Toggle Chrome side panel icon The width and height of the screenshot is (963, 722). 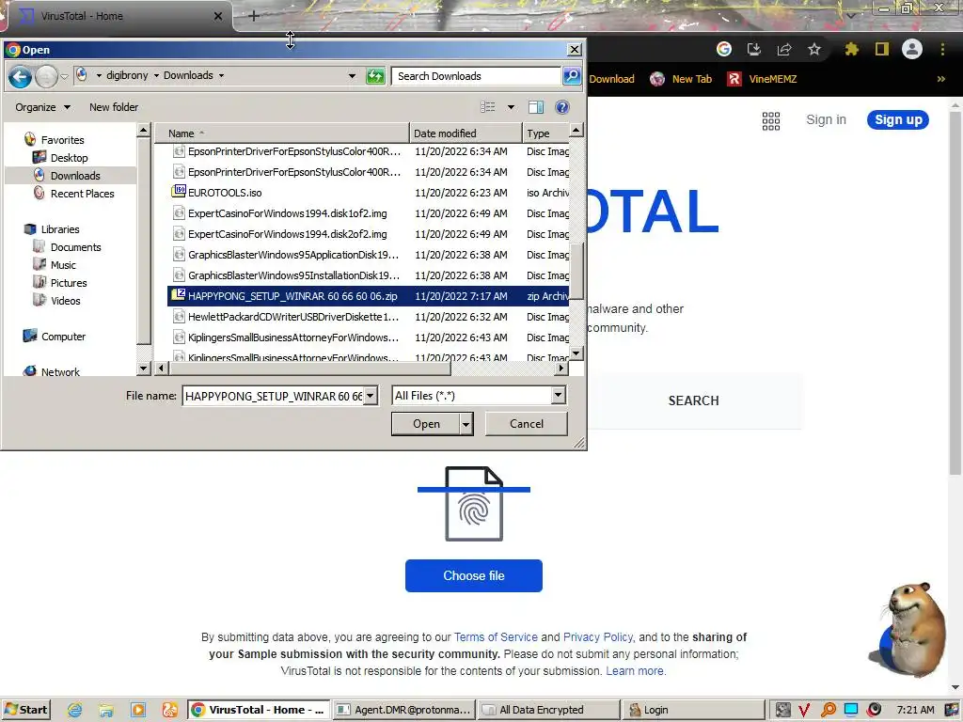click(882, 49)
